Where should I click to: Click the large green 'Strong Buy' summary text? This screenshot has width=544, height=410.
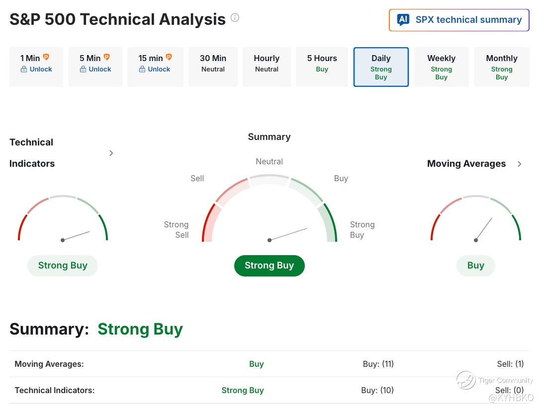tap(140, 329)
